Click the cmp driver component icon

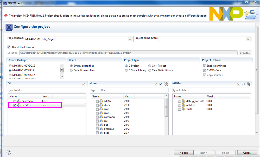click(x=101, y=109)
